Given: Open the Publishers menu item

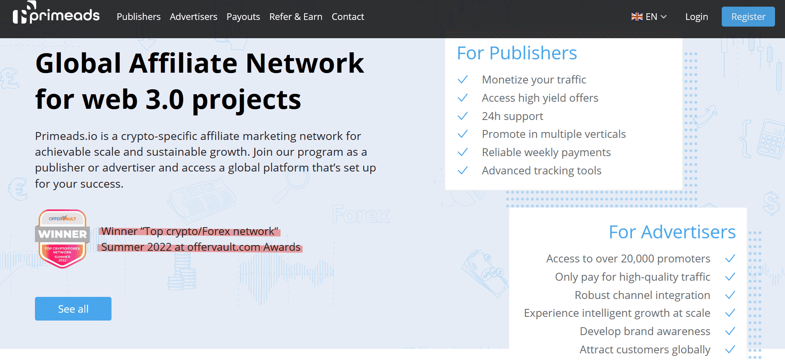Looking at the screenshot, I should pos(139,17).
